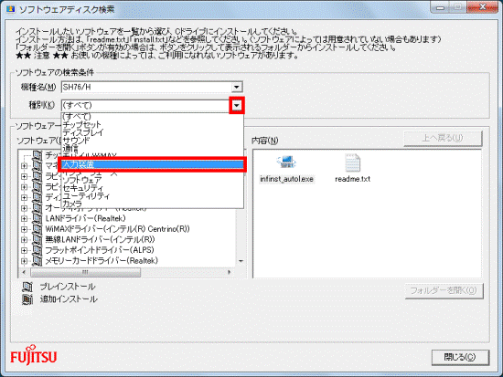
Task: Click the プレインストール legend icon
Action: click(27, 287)
